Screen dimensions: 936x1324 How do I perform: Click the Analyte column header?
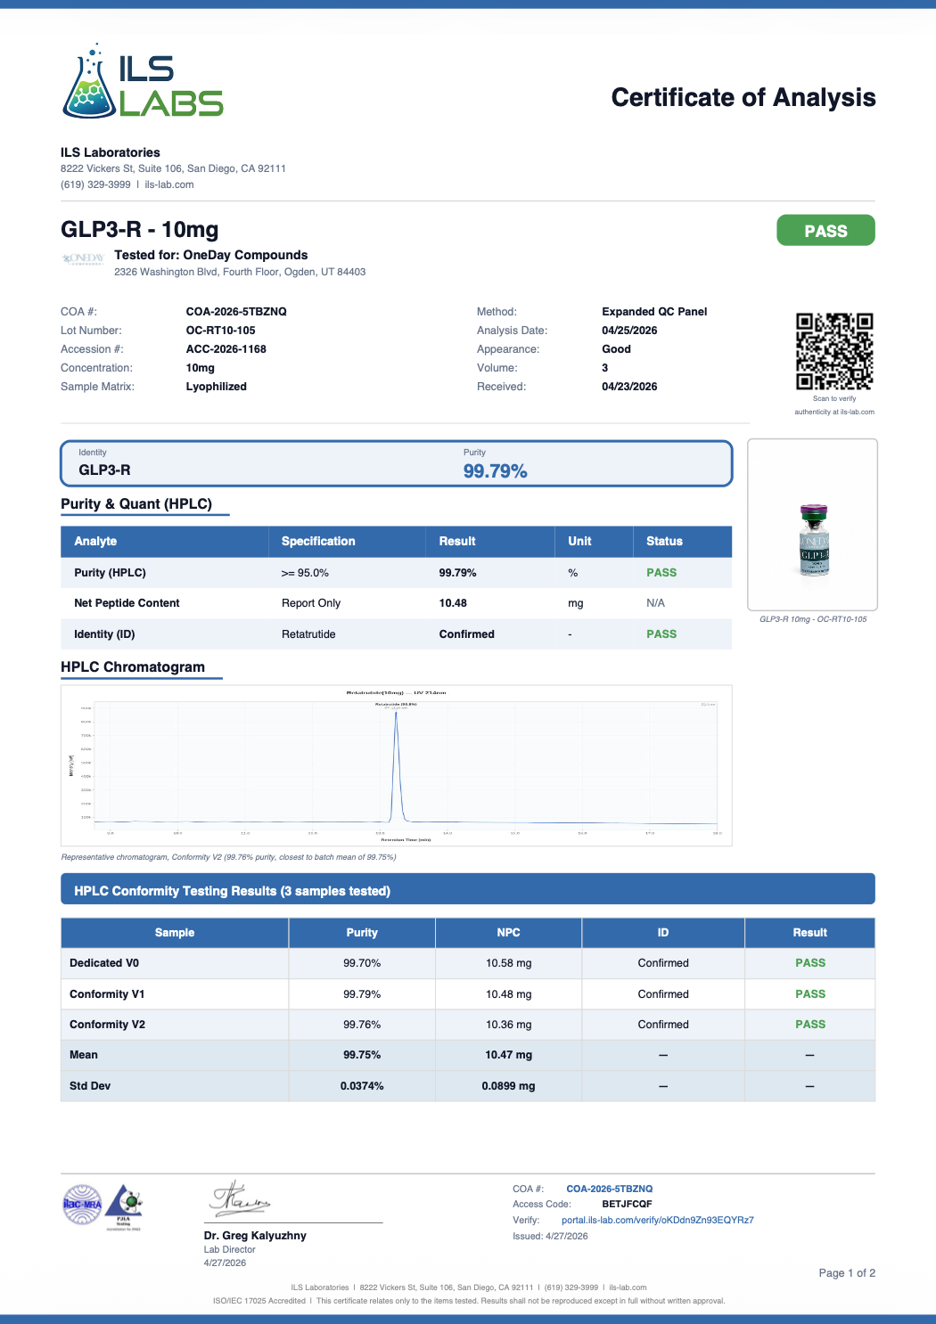tap(95, 541)
